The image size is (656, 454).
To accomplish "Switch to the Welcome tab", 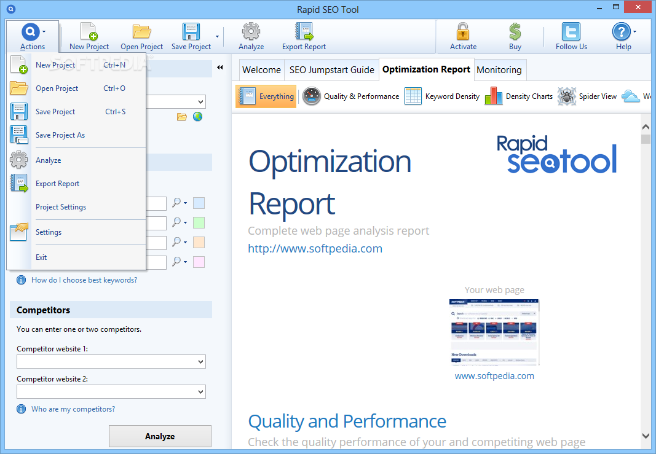I will point(261,70).
